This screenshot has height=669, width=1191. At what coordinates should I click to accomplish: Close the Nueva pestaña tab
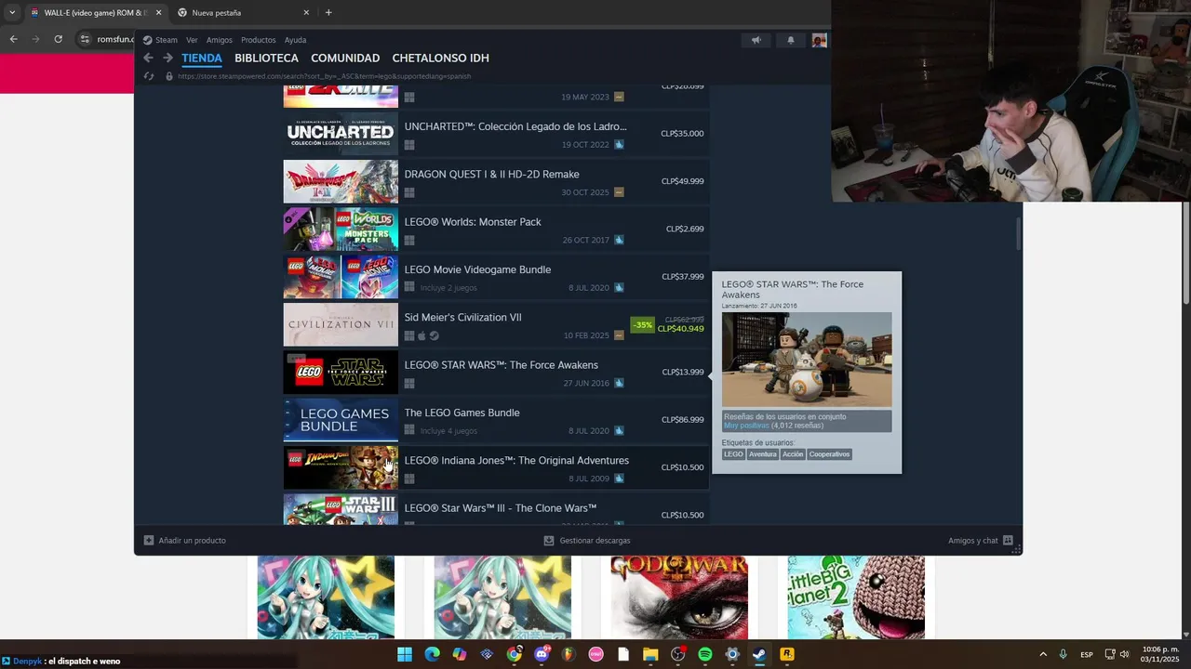pos(306,13)
